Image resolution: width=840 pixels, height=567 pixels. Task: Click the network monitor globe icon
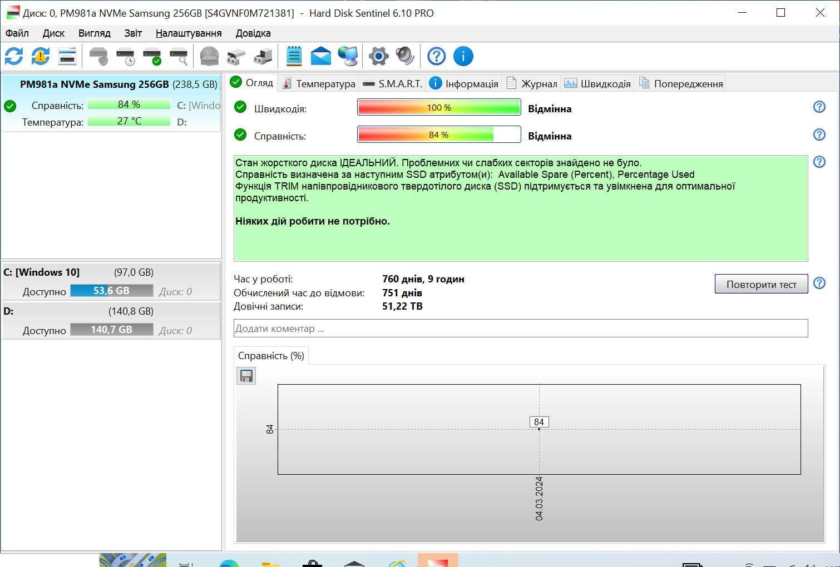(x=348, y=56)
